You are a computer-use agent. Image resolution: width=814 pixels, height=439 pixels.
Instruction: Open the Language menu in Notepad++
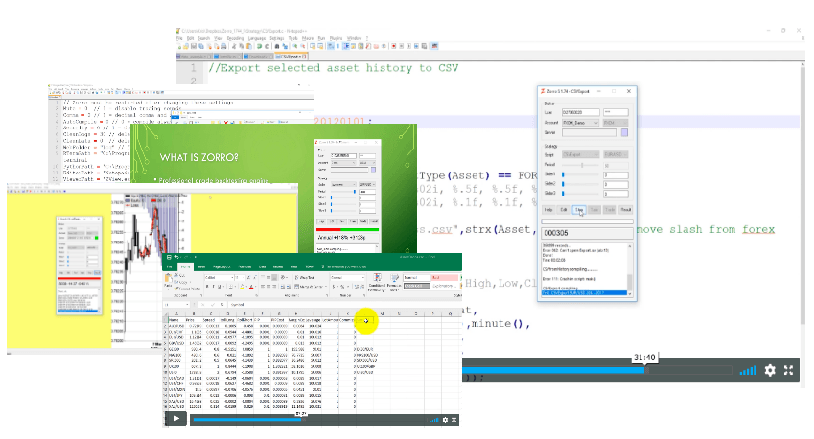257,38
